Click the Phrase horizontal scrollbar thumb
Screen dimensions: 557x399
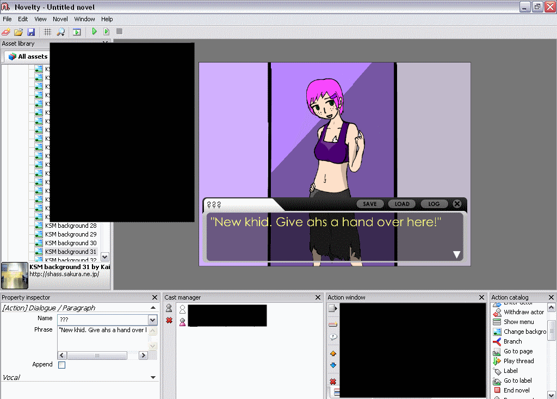(x=97, y=356)
